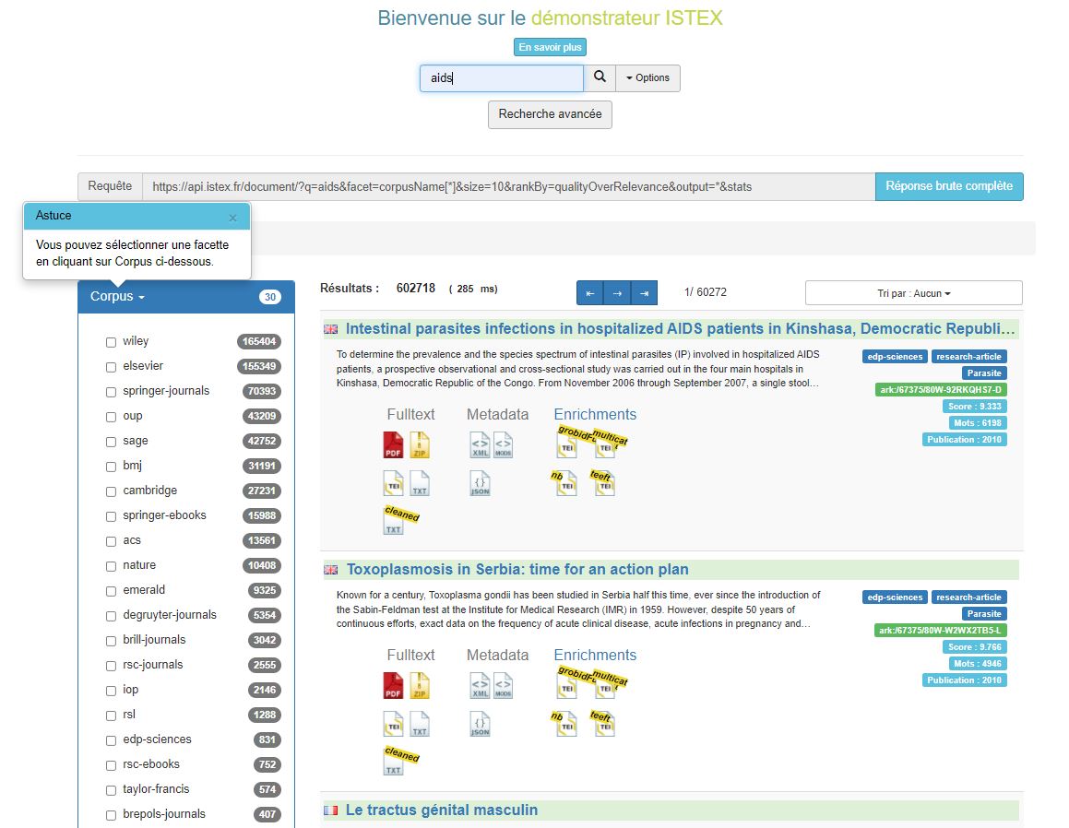Check the wiley corpus checkbox
Viewport: 1069px width, 828px height.
[111, 342]
